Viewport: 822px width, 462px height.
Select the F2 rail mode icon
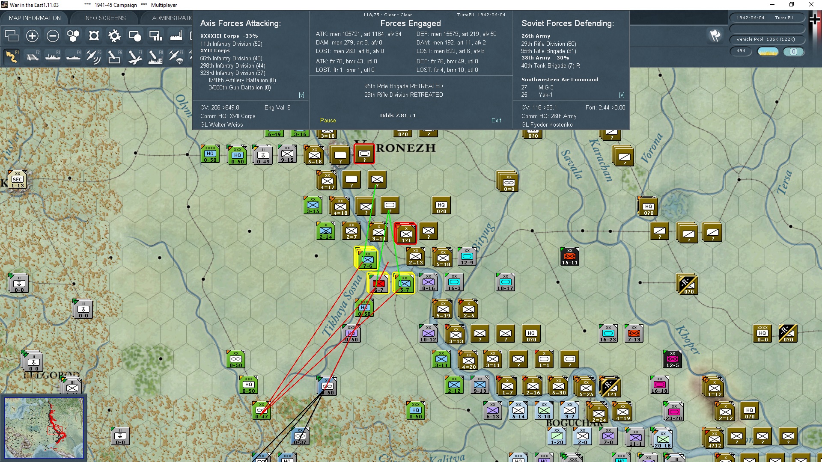click(x=32, y=56)
